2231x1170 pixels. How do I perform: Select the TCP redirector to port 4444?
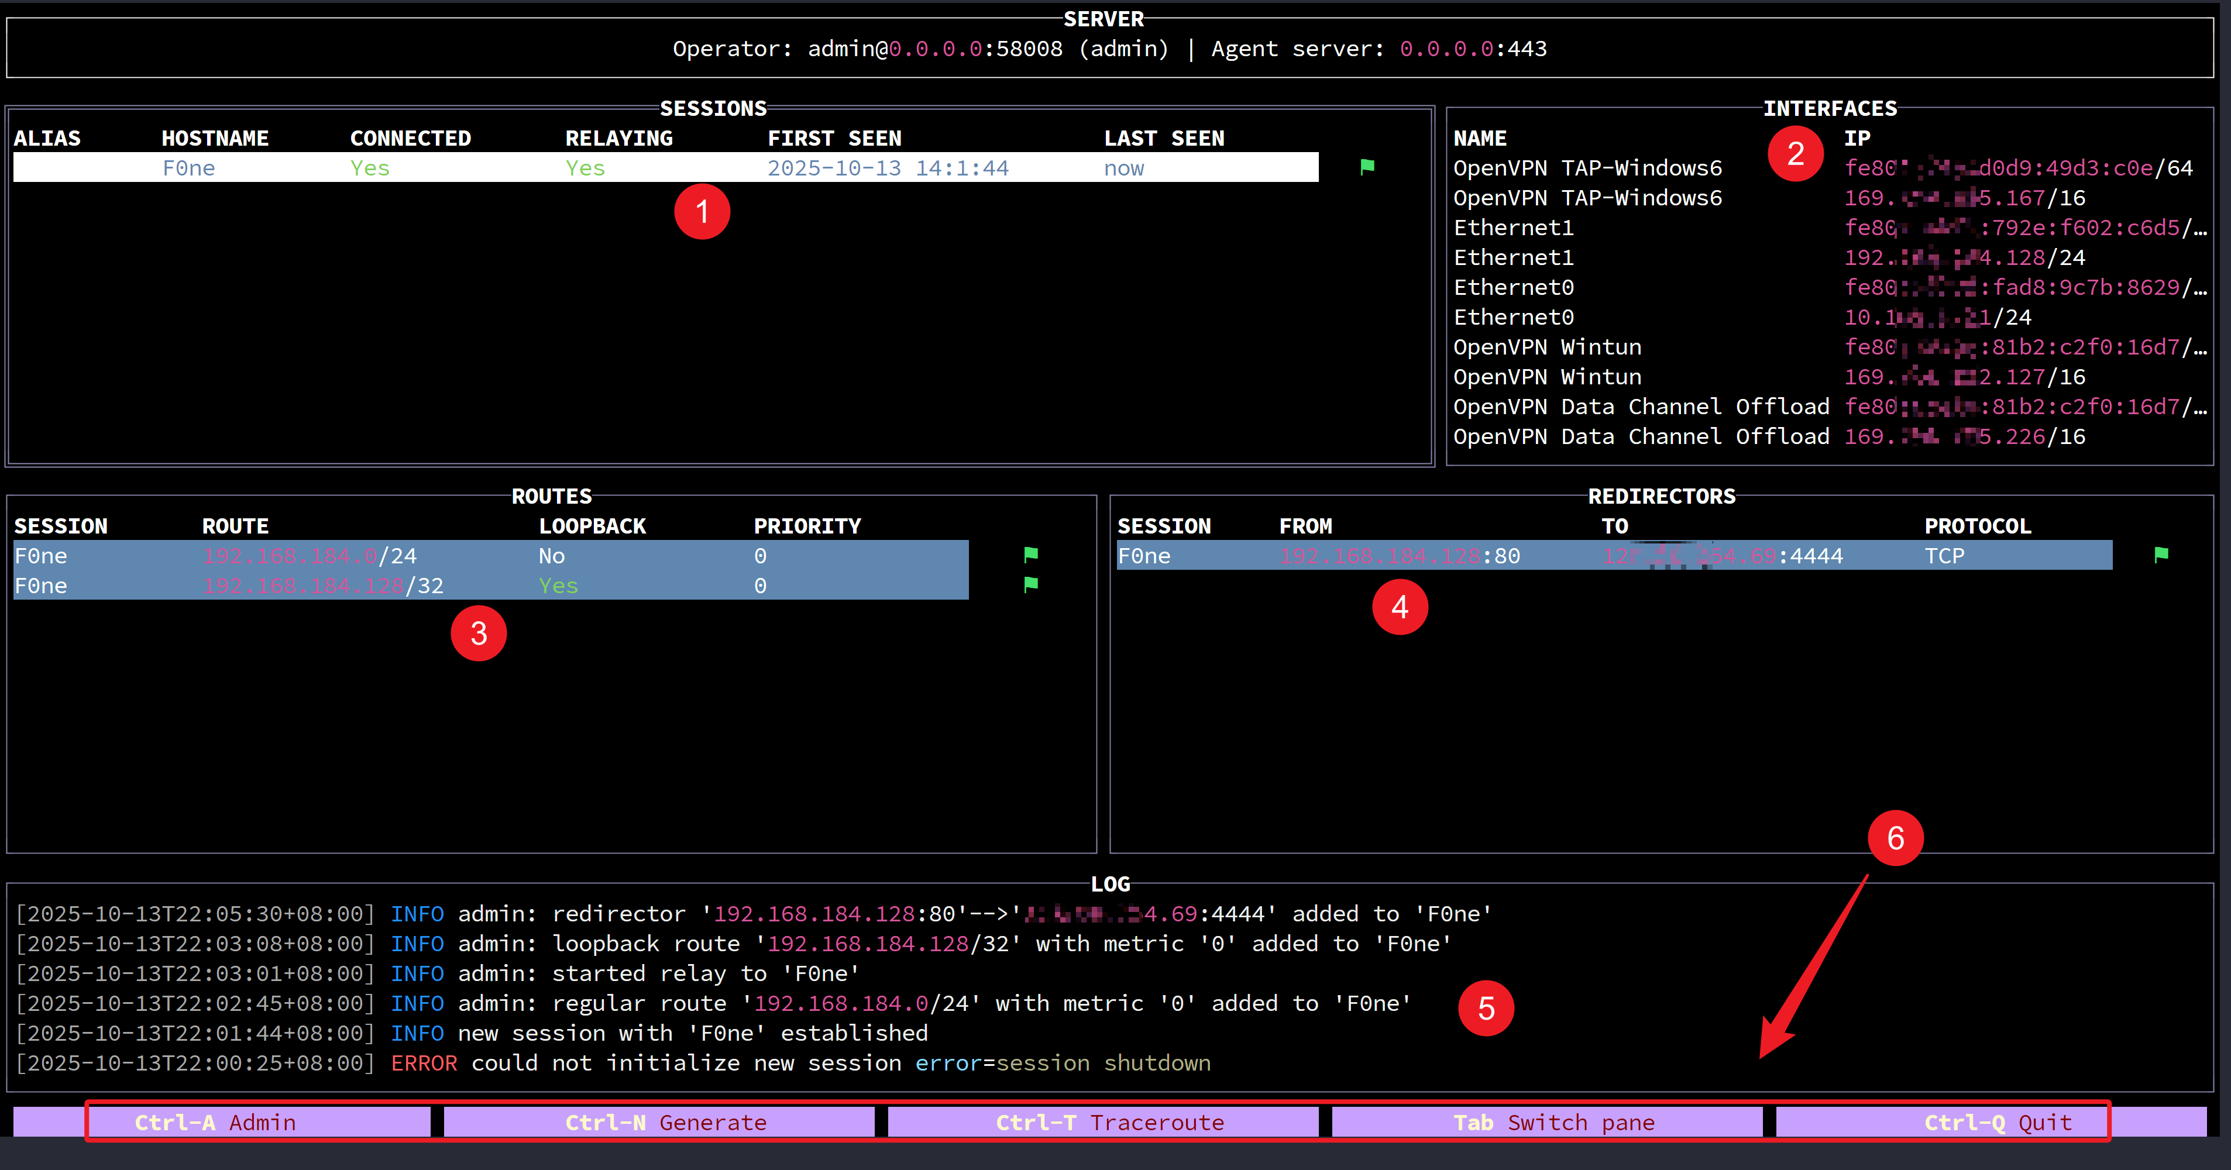1614,556
